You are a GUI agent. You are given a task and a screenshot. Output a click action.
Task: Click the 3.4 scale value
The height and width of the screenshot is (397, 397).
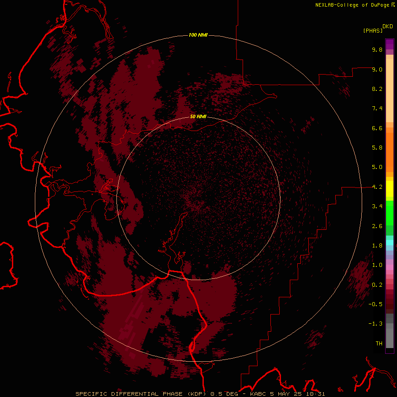(377, 206)
